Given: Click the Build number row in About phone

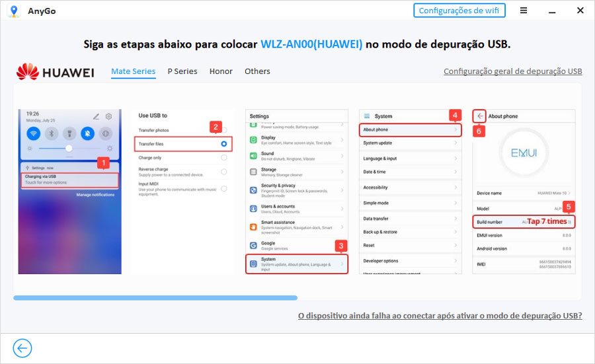Looking at the screenshot, I should 524,222.
